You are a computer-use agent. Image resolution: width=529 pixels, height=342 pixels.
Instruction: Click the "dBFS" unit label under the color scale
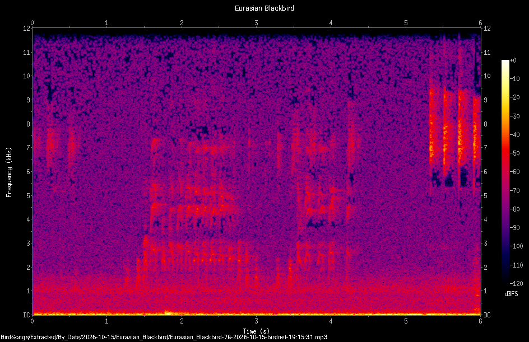click(x=511, y=294)
